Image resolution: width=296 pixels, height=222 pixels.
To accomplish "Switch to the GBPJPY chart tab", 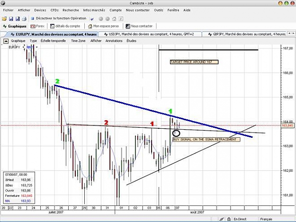I will pos(244,35).
